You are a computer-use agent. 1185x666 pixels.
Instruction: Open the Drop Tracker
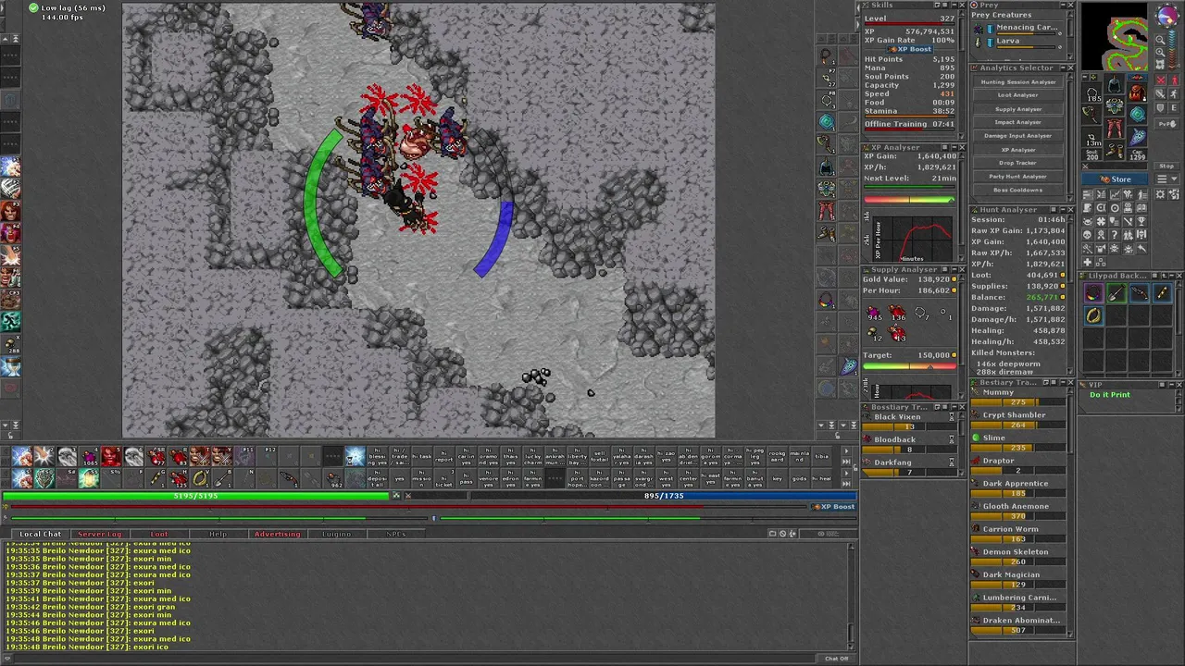coord(1018,163)
